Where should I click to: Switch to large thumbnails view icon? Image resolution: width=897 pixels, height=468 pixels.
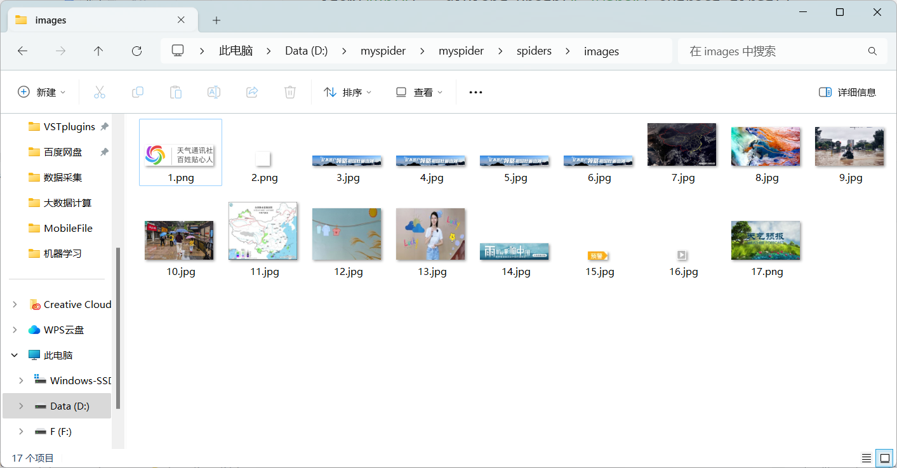884,458
